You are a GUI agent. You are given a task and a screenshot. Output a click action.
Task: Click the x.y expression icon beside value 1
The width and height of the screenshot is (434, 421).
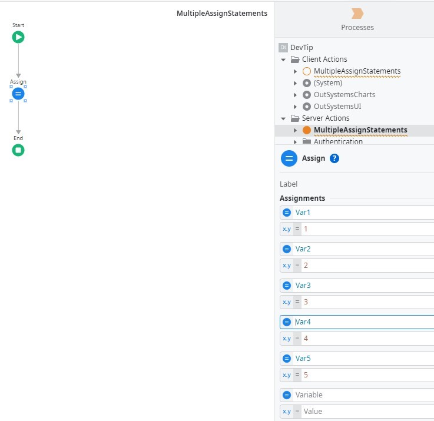[287, 229]
